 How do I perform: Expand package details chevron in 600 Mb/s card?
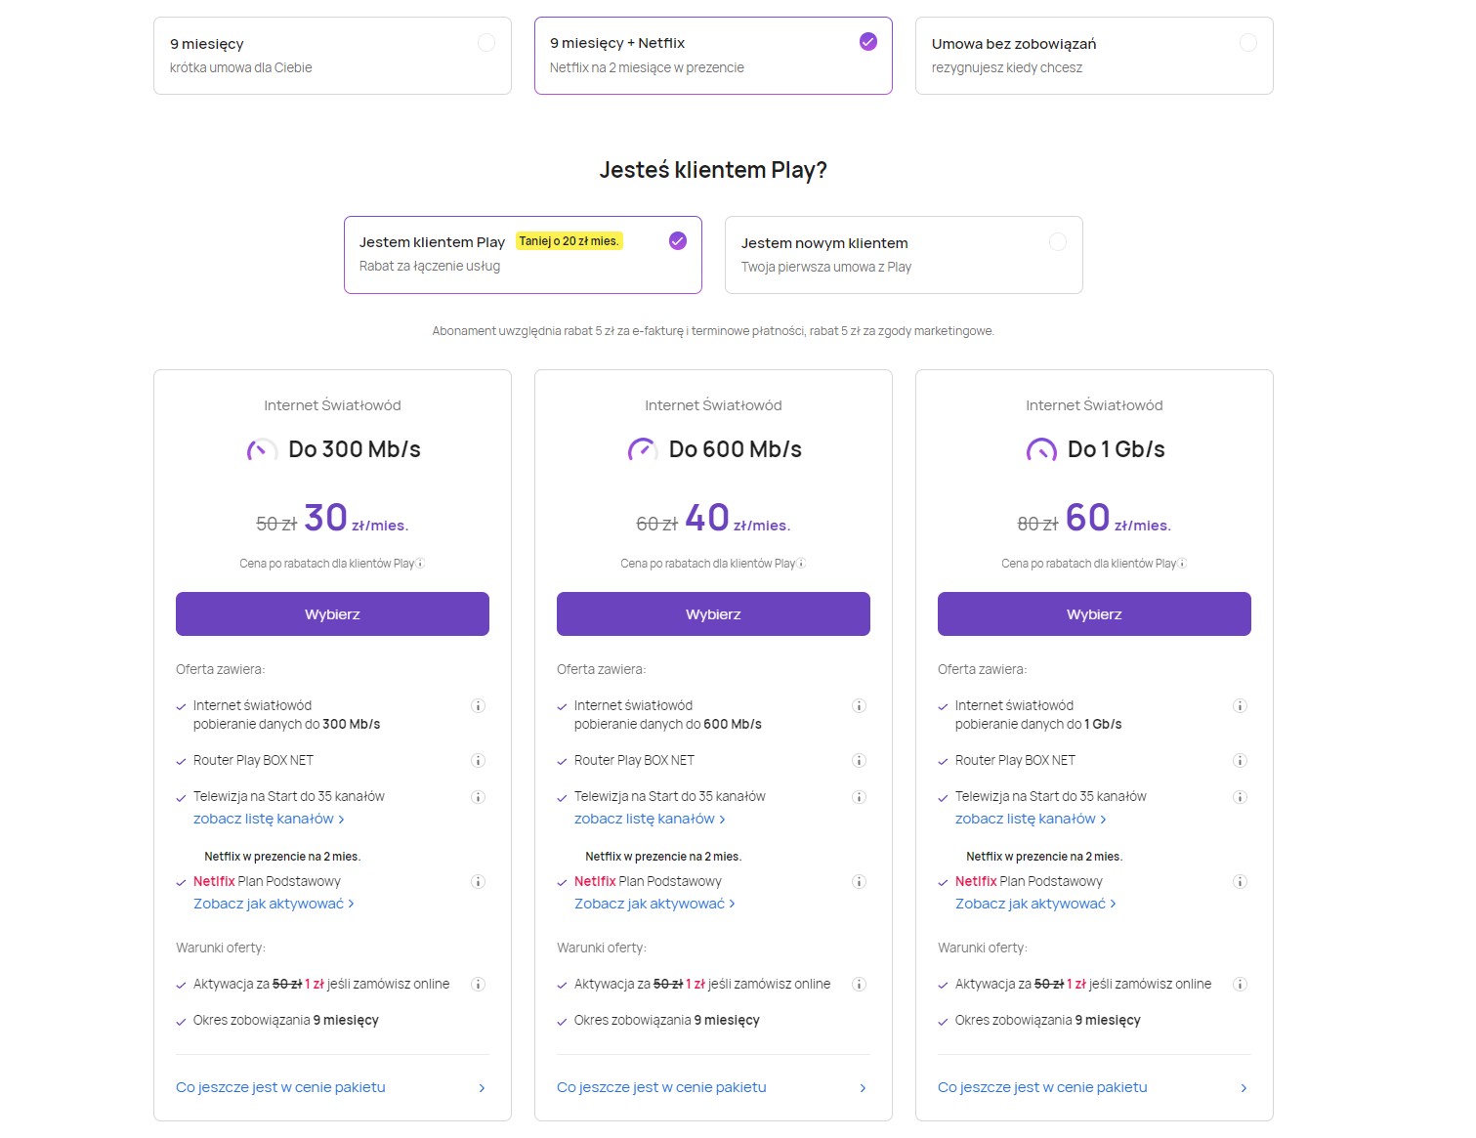[x=863, y=1088]
